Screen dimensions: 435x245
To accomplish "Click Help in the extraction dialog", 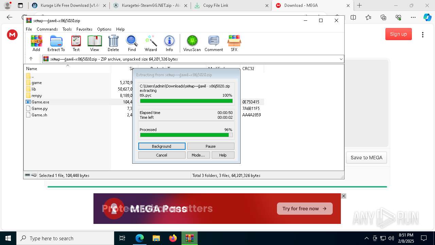I will click(223, 155).
